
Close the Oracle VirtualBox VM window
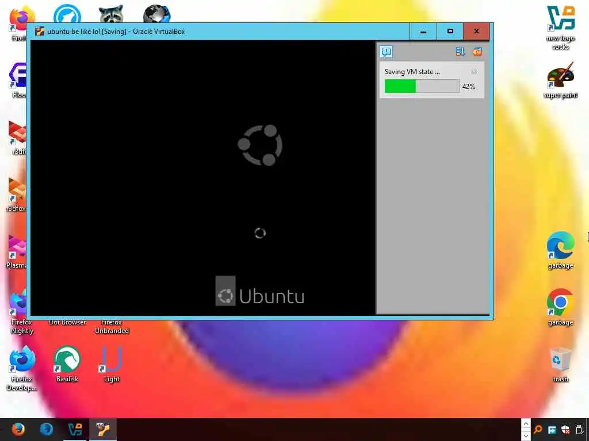[476, 32]
